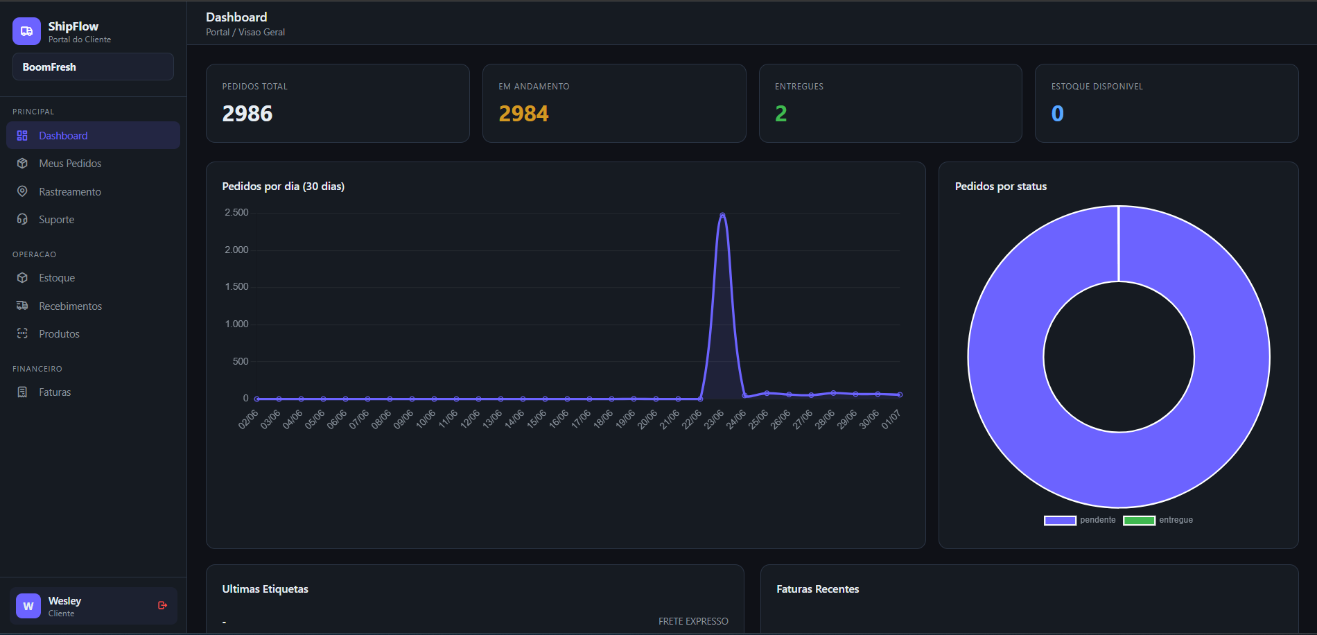Click the purple pendente donut segment

(1005, 357)
